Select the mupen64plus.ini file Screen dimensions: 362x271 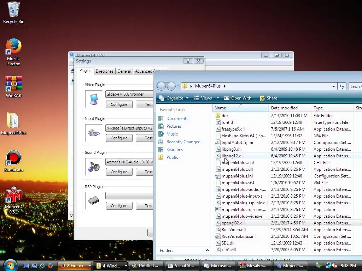pos(237,176)
